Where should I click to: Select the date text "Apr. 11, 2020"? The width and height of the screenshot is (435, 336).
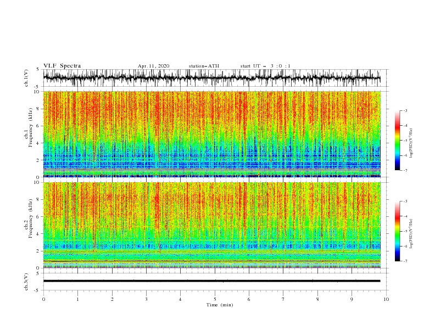153,66
